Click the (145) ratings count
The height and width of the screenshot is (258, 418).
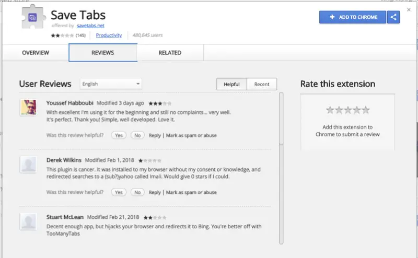pos(80,35)
